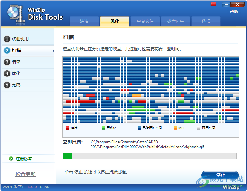
Task: Click the scanned file path text
Action: pos(147,144)
